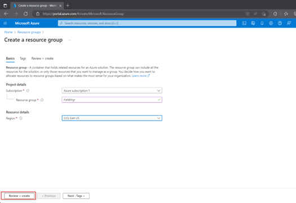
Task: Open the Feedback icon in header
Action: point(289,23)
